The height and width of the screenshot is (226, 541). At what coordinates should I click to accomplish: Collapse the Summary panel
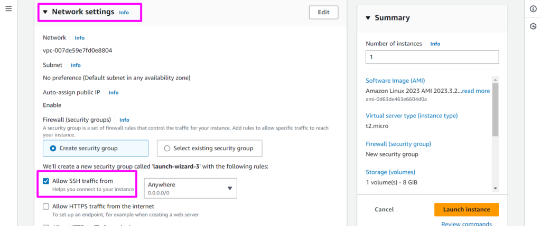click(368, 18)
